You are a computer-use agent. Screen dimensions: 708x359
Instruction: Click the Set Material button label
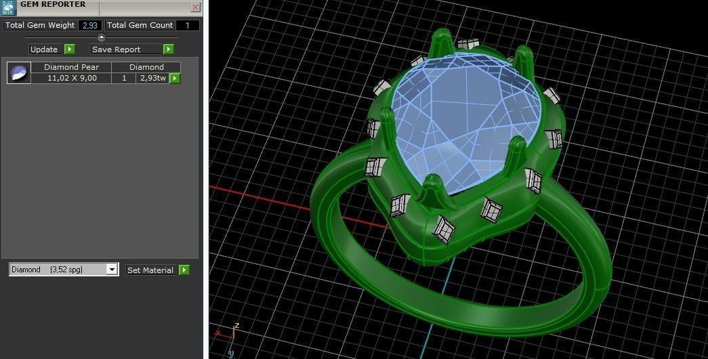click(x=150, y=270)
